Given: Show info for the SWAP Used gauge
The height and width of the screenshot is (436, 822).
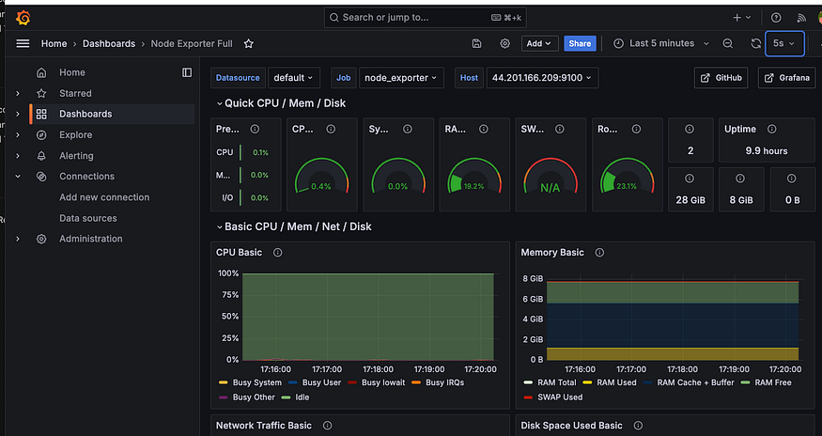Looking at the screenshot, I should (559, 129).
